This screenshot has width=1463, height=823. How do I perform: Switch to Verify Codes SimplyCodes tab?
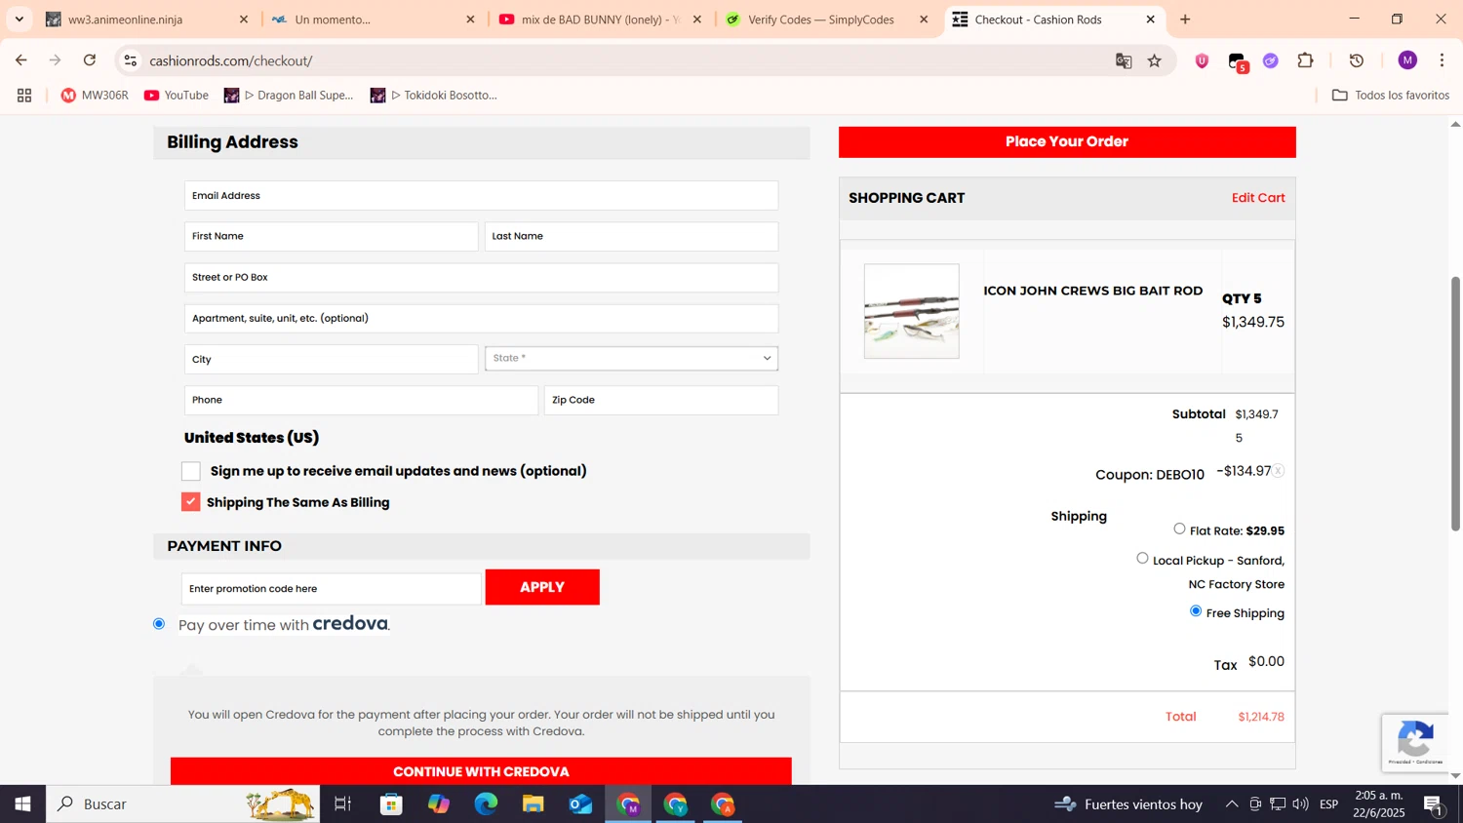tap(825, 20)
